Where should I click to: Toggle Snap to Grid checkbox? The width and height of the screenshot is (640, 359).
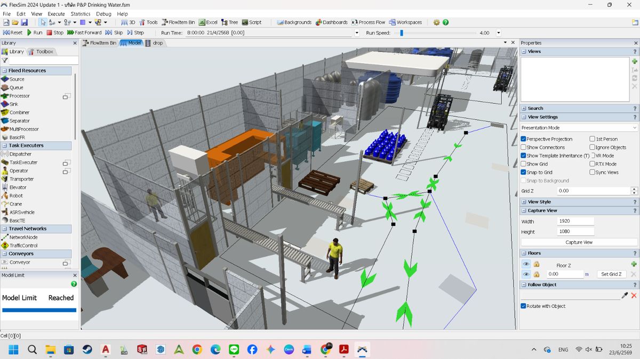pos(523,172)
